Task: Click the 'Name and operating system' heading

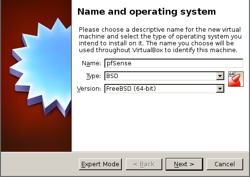Action: point(147,12)
